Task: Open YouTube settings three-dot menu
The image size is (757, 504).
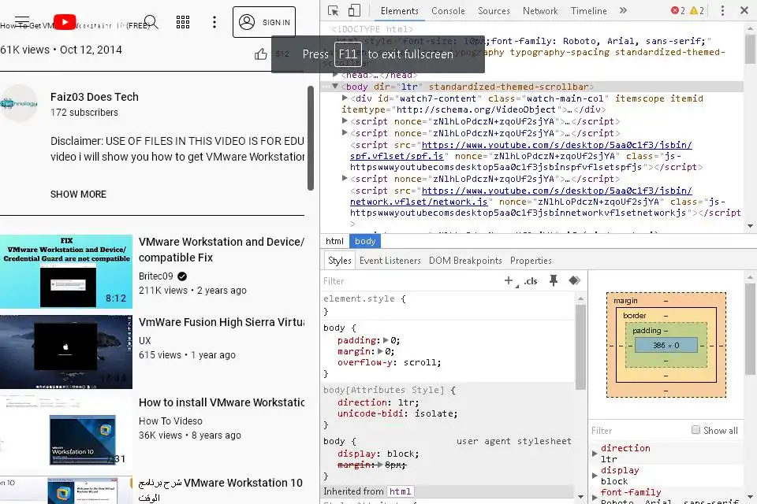Action: pos(214,22)
